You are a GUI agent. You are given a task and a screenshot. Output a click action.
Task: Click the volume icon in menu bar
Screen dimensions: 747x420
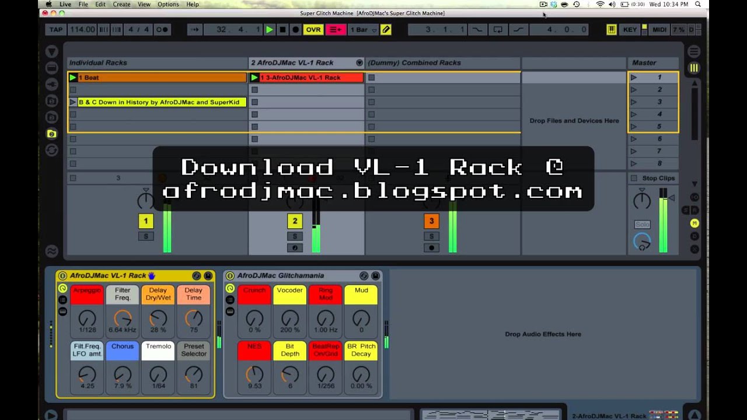click(x=612, y=4)
